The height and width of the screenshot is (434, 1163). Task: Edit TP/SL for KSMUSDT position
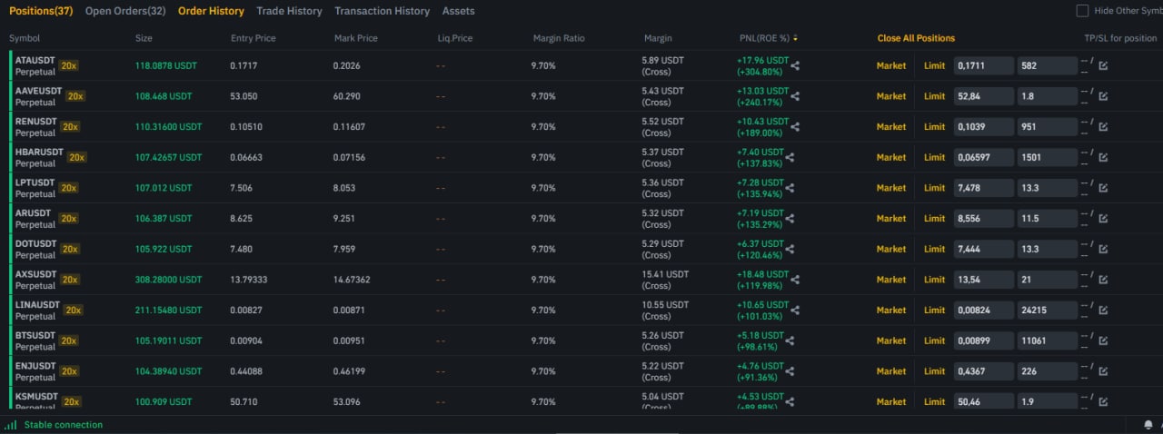[x=1103, y=401]
